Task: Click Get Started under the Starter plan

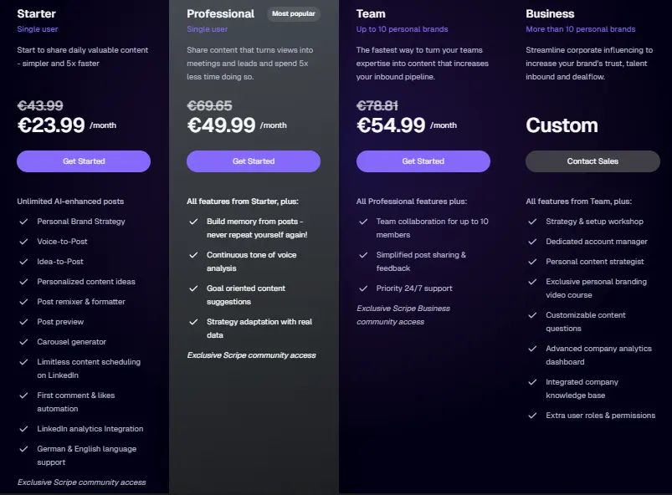Action: [83, 161]
